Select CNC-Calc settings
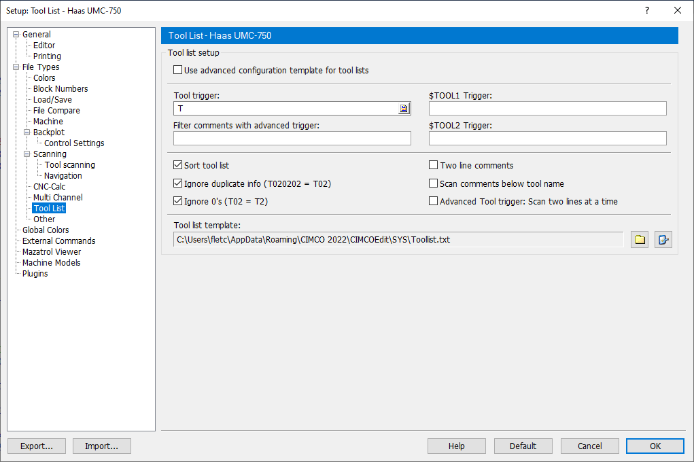Screen dimensions: 694x462 click(50, 186)
